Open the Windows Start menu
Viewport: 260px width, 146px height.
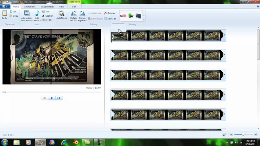[x=5, y=142]
